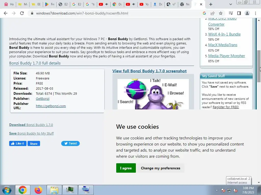Switch to the 'Yo' YouTube tab

[x=144, y=4]
